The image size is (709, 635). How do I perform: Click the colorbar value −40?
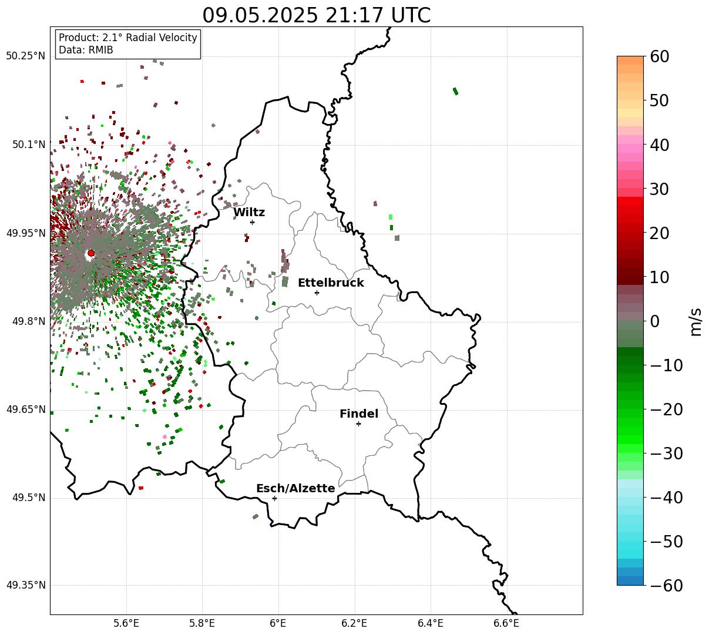(666, 498)
